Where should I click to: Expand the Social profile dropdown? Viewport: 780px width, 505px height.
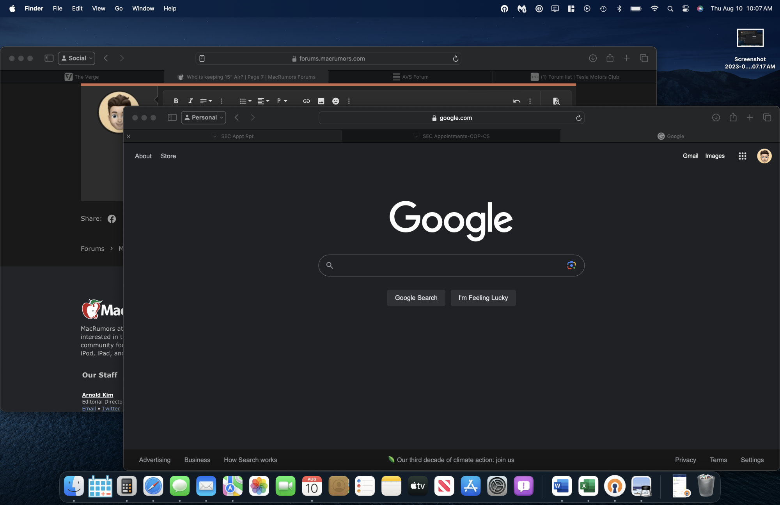[x=77, y=58]
